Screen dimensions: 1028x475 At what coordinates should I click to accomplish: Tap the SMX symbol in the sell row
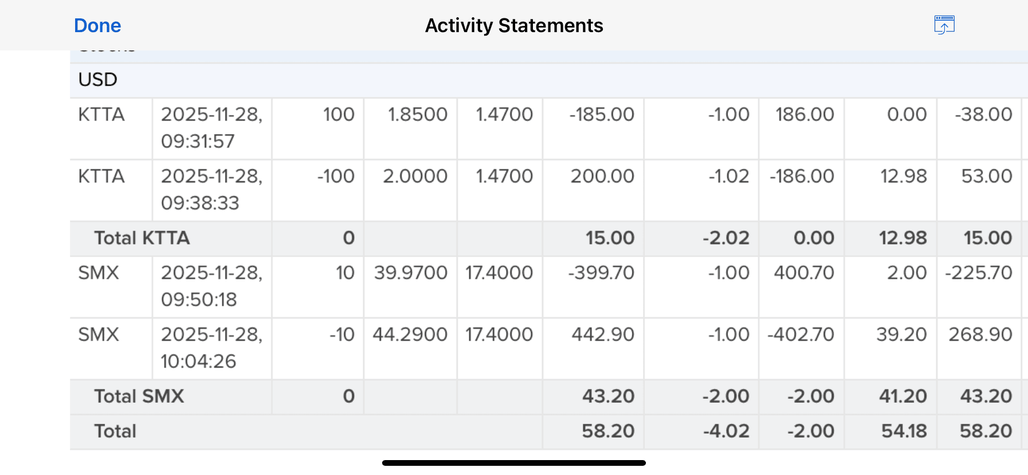pyautogui.click(x=99, y=334)
